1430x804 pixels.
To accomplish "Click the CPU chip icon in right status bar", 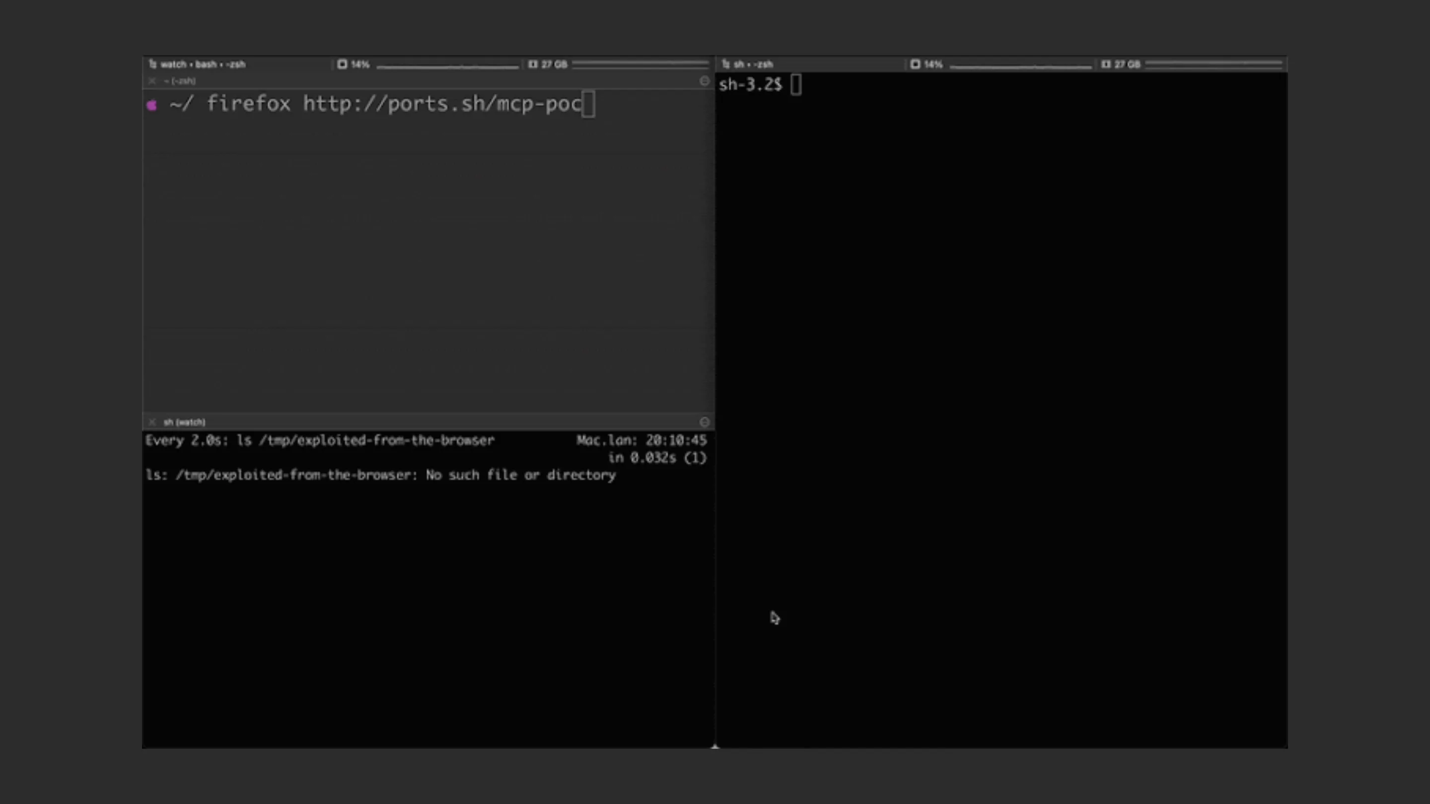I will click(x=916, y=65).
